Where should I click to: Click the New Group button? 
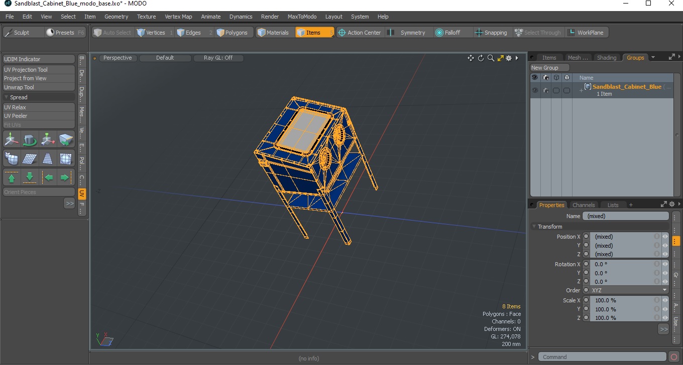pos(550,68)
